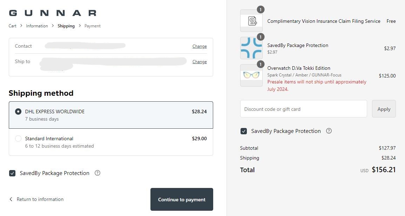Click the GUNNAR logo
This screenshot has width=405, height=216.
[53, 13]
